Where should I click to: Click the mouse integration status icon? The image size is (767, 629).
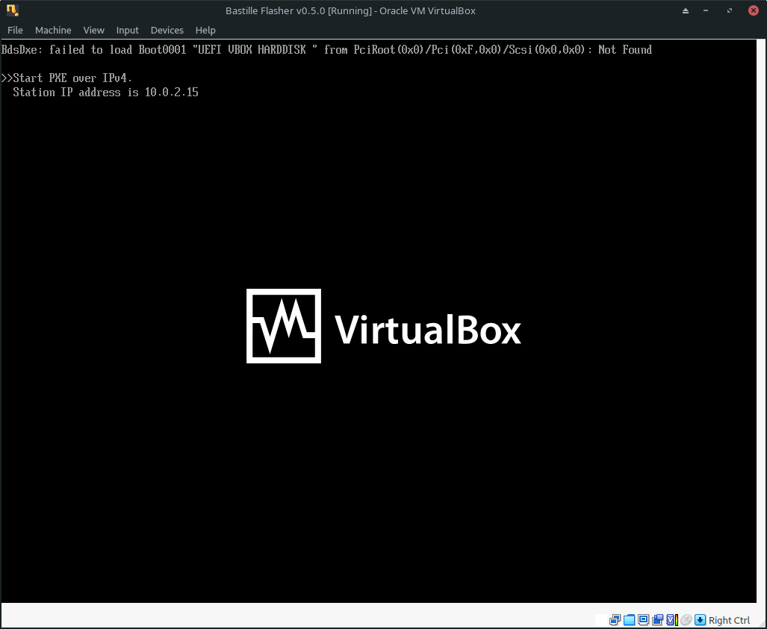point(686,620)
